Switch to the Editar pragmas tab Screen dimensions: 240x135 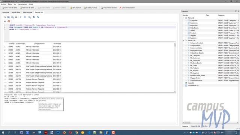coord(28,12)
